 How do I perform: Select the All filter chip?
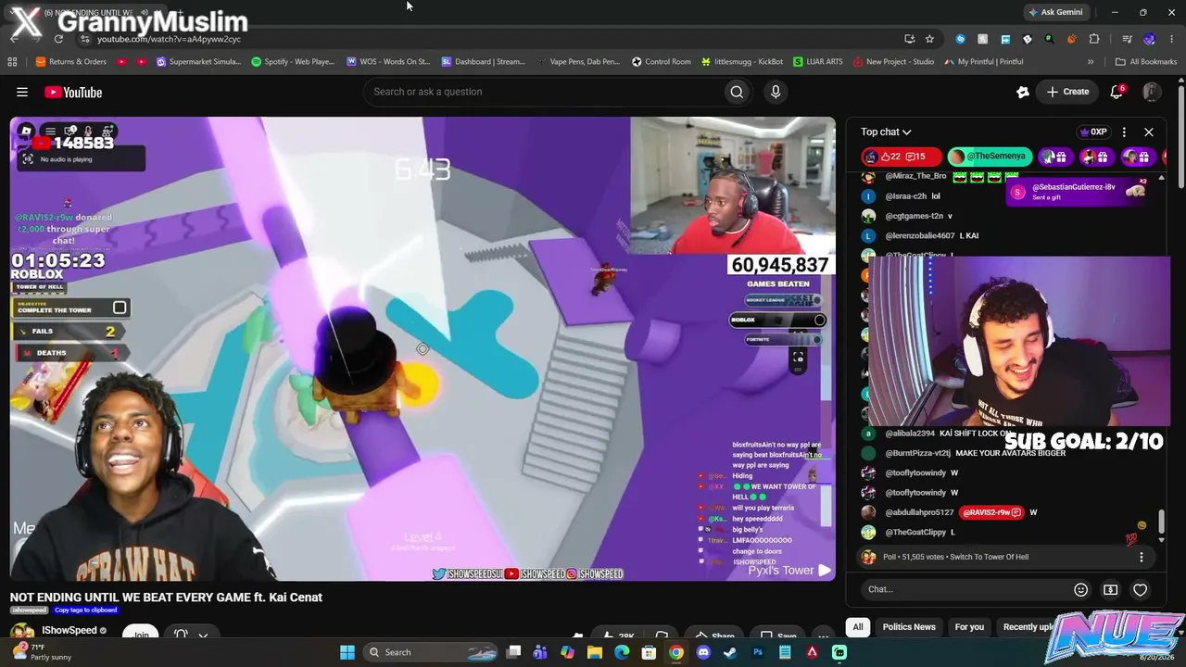858,627
